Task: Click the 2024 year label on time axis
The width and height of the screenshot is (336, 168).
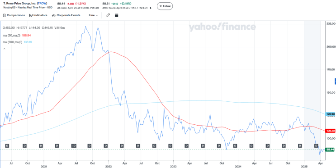Action: (x=238, y=166)
